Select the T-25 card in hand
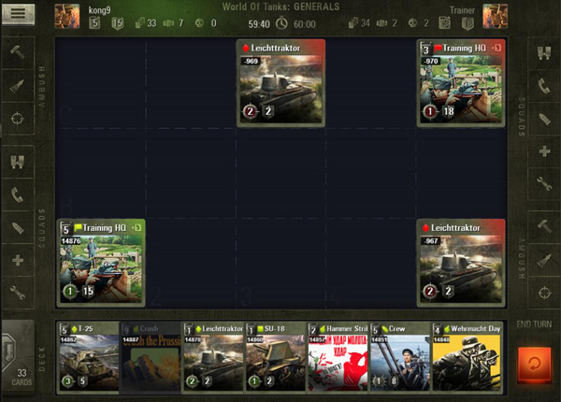The image size is (561, 402). click(x=88, y=357)
